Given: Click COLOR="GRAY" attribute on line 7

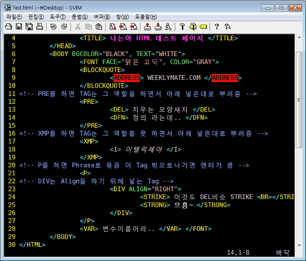Looking at the screenshot, I should coord(193,62).
